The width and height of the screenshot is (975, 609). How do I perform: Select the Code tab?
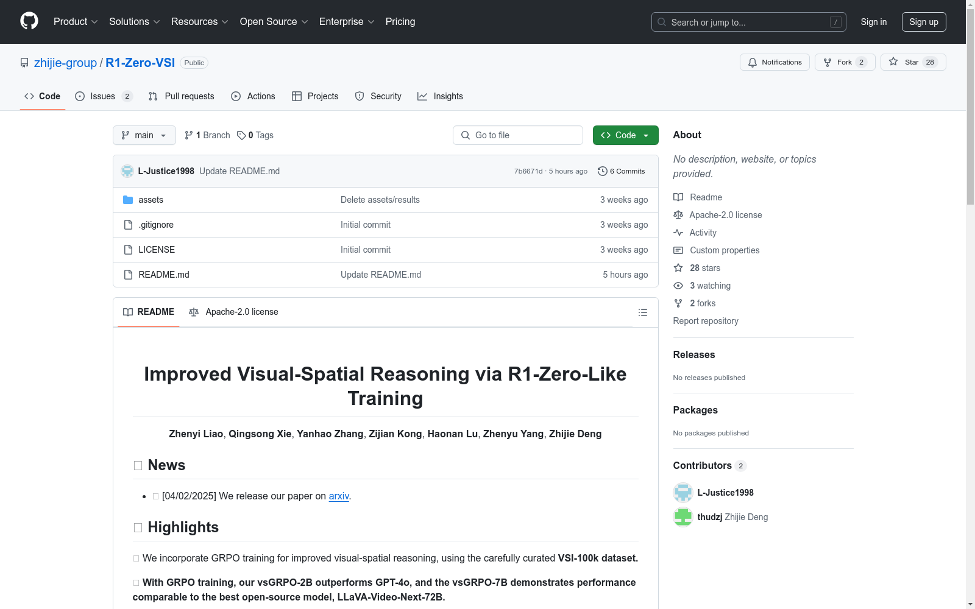coord(43,96)
